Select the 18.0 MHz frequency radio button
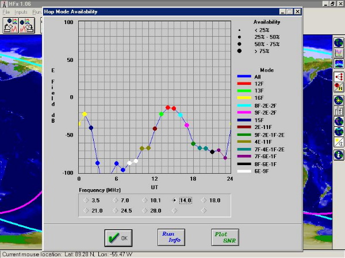Screen dimensions: 345x258 [x=204, y=200]
